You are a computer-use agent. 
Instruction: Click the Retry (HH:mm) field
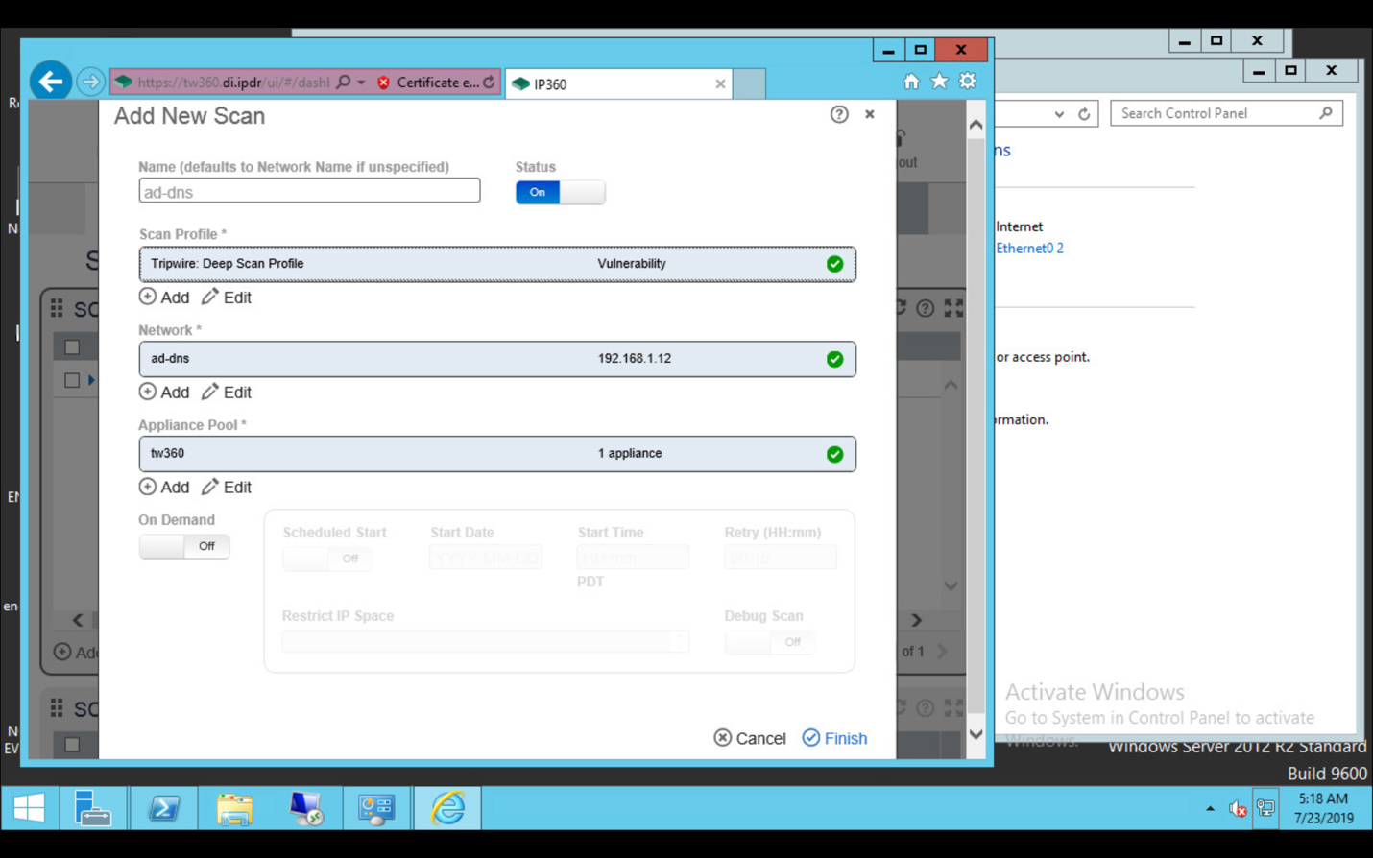point(780,558)
